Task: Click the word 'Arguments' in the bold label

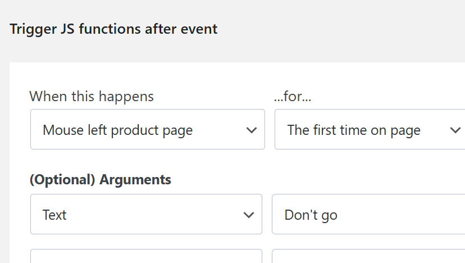Action: click(135, 180)
